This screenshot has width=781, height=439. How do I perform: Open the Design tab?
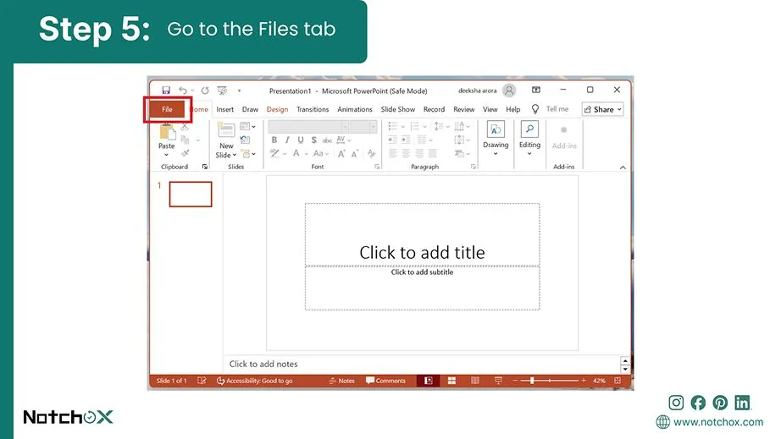click(277, 109)
